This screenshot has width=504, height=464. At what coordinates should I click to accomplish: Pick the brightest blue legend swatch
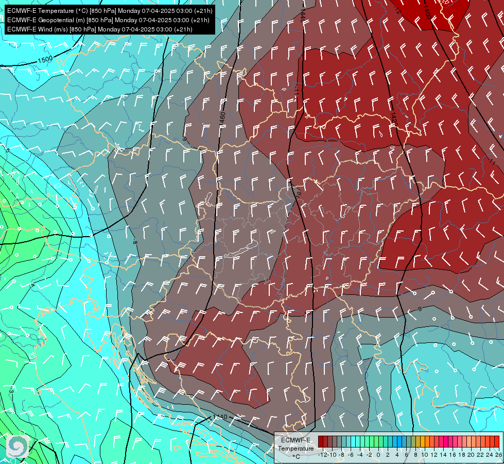pos(399,441)
